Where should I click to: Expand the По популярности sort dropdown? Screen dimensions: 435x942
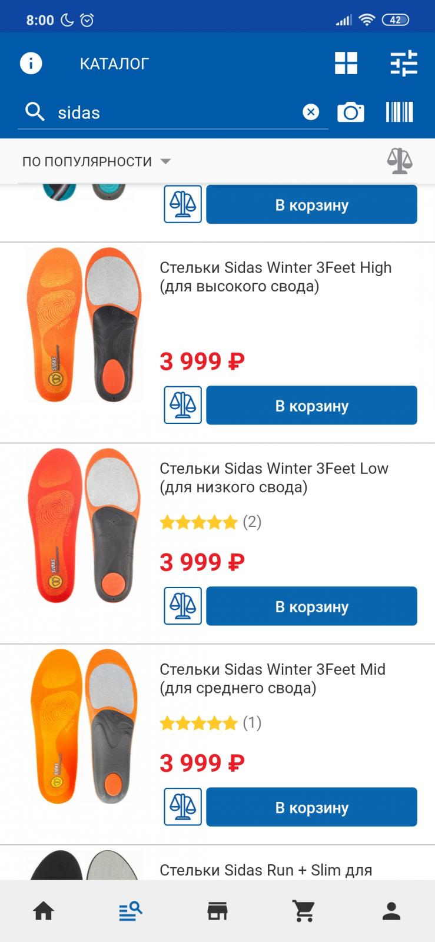click(97, 161)
